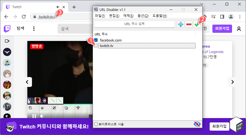This screenshot has width=246, height=135.
Task: Open the Chrome tab search chevron
Action: [202, 4]
